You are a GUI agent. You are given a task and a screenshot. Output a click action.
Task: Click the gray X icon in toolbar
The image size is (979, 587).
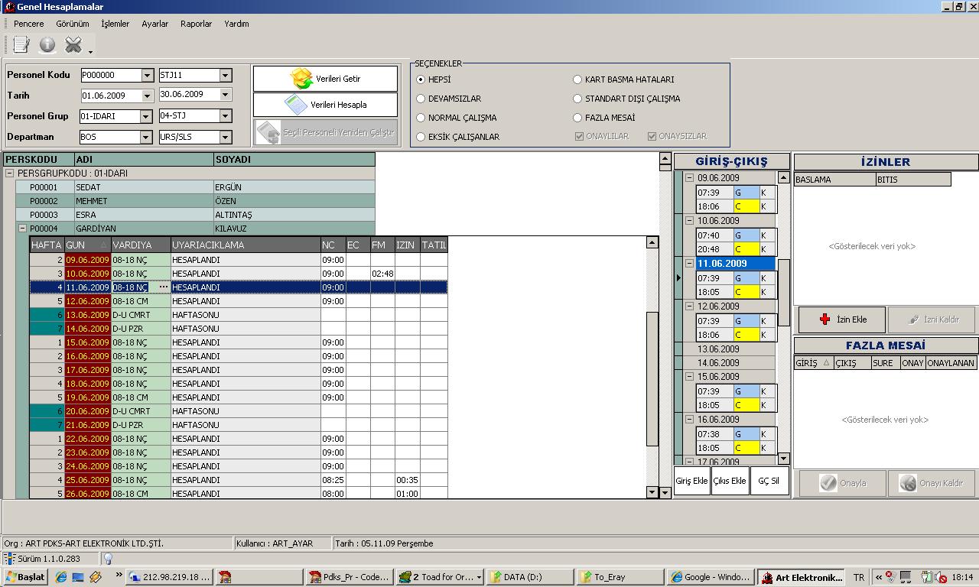73,45
